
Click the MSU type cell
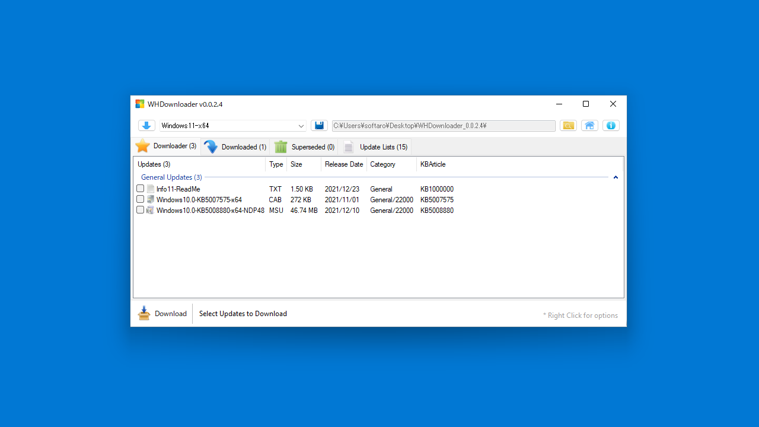click(276, 211)
